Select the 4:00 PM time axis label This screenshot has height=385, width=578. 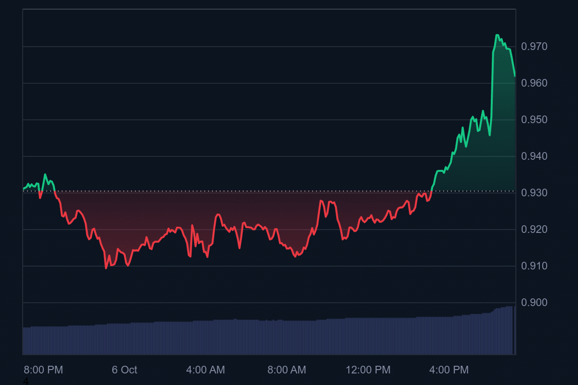click(x=449, y=370)
